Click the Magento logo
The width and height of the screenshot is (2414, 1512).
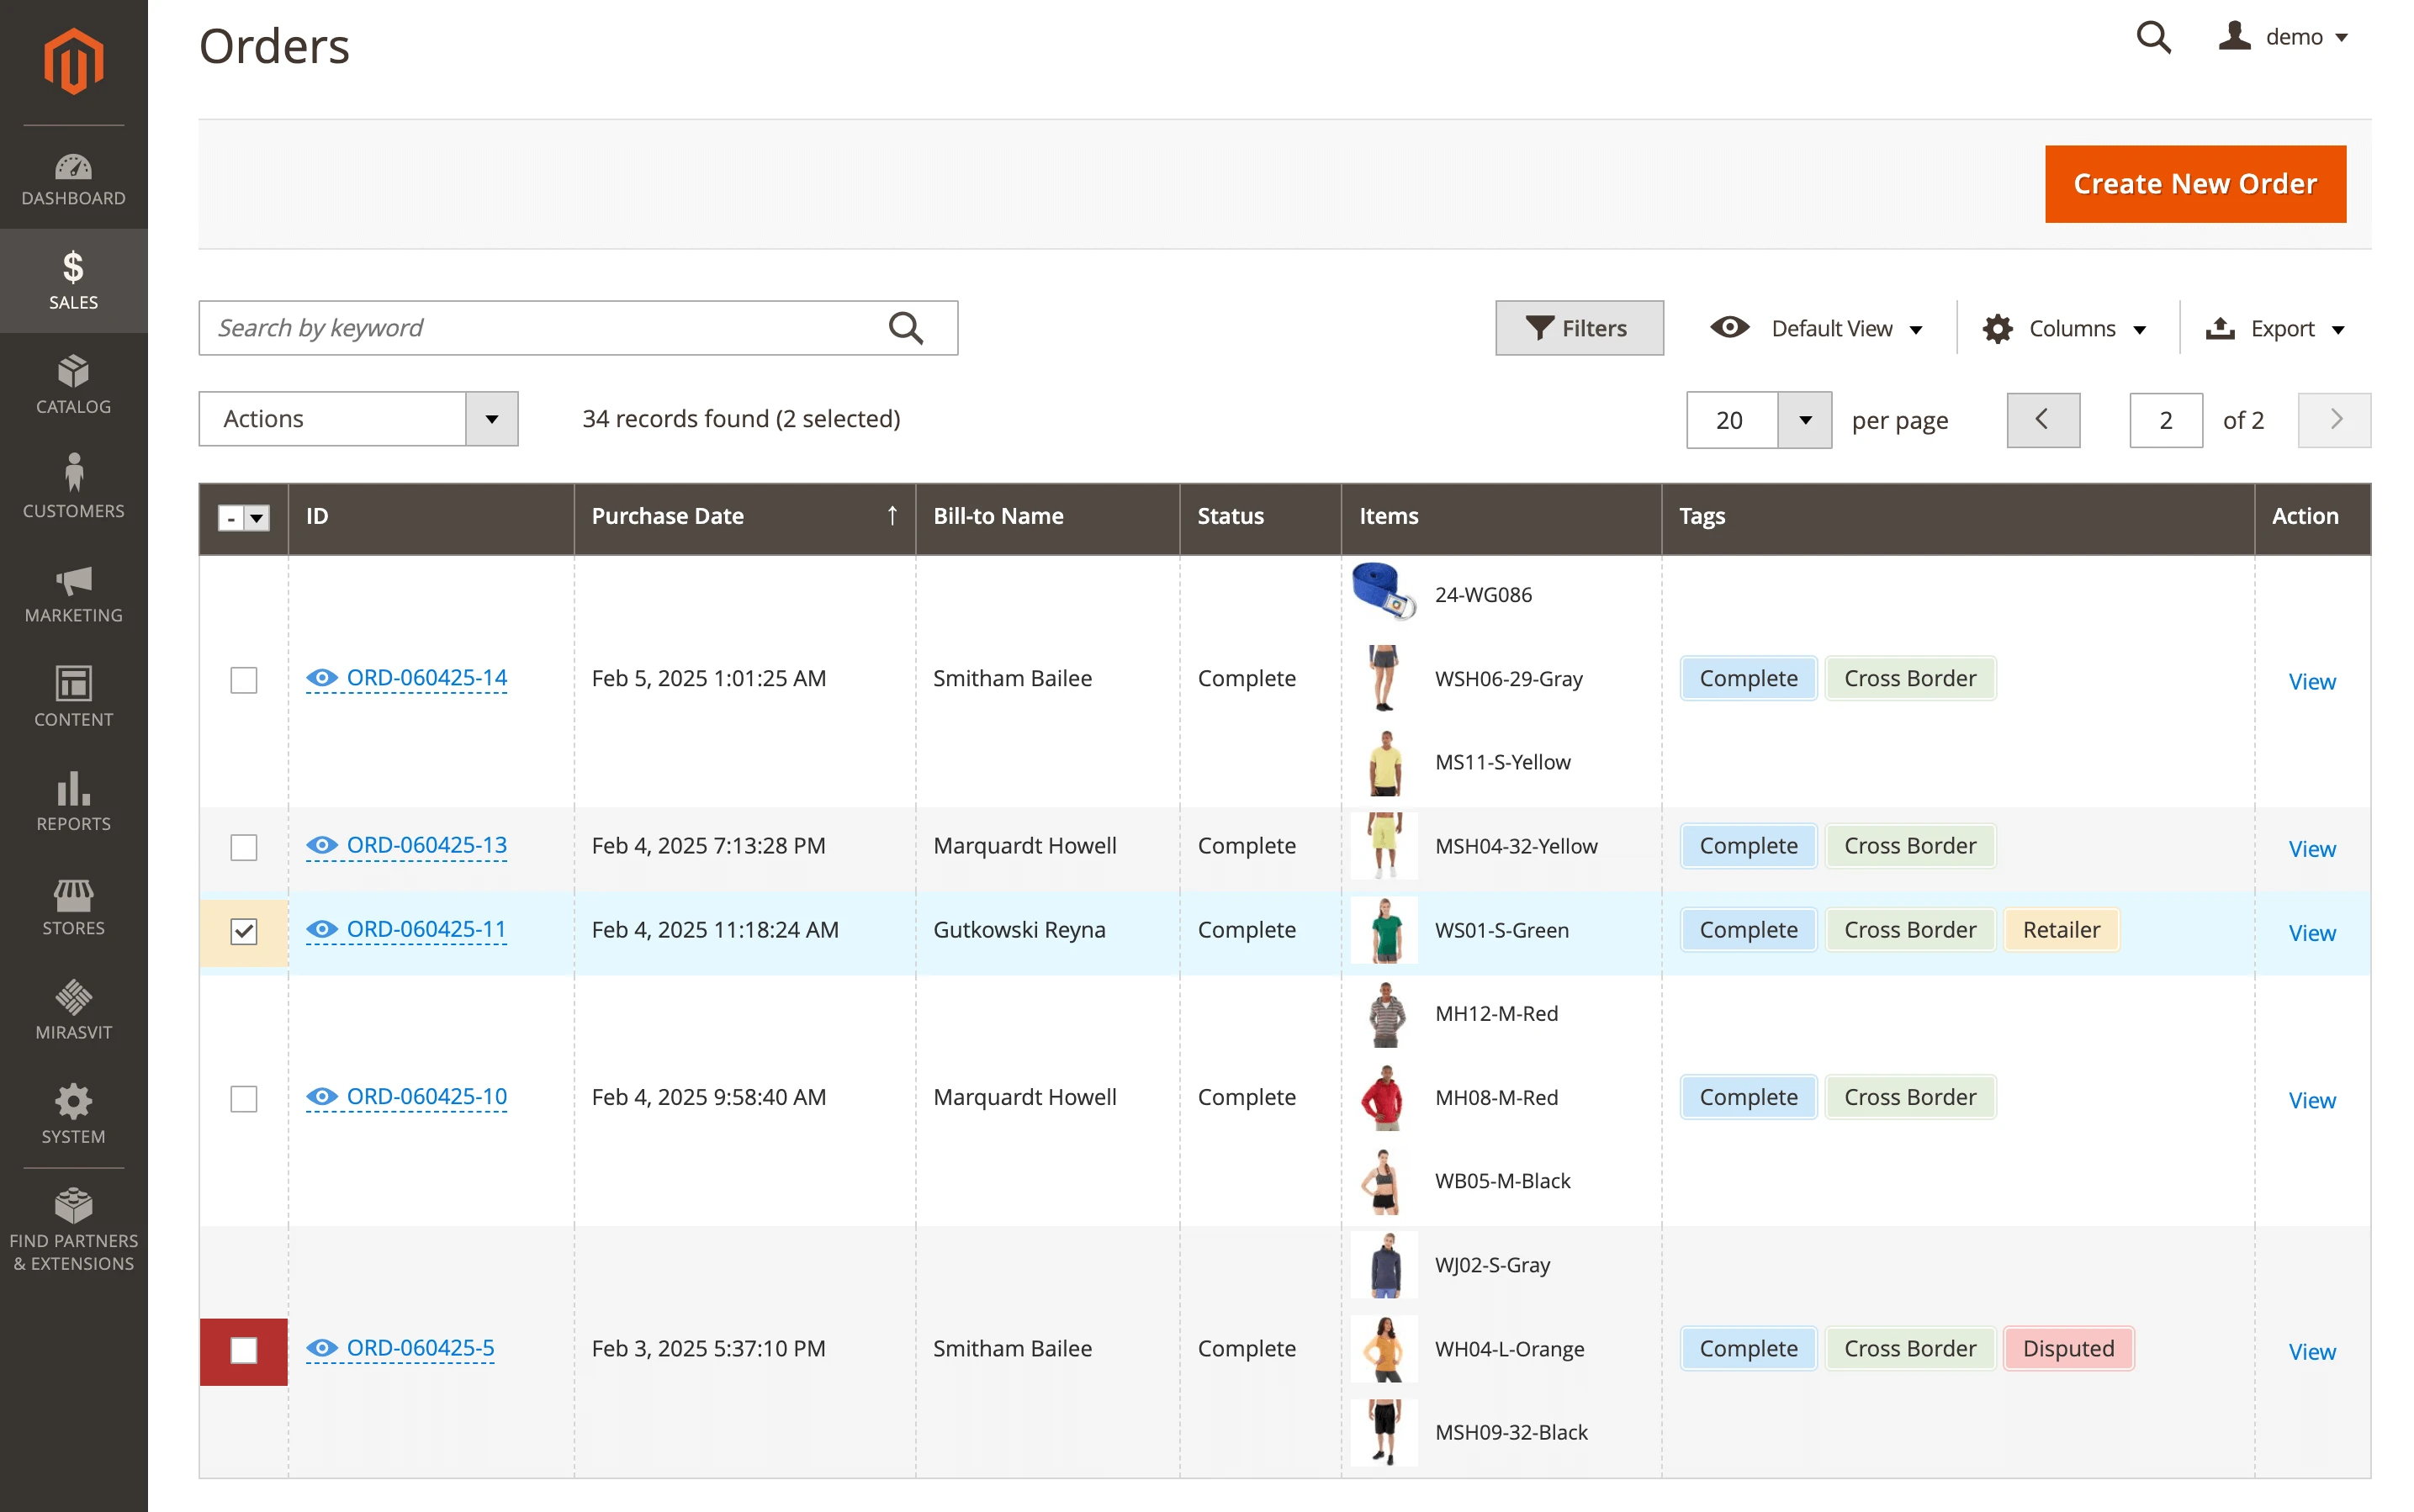tap(73, 60)
